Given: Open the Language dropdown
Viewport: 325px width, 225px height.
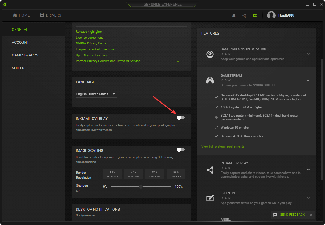Looking at the screenshot, I should (96, 94).
